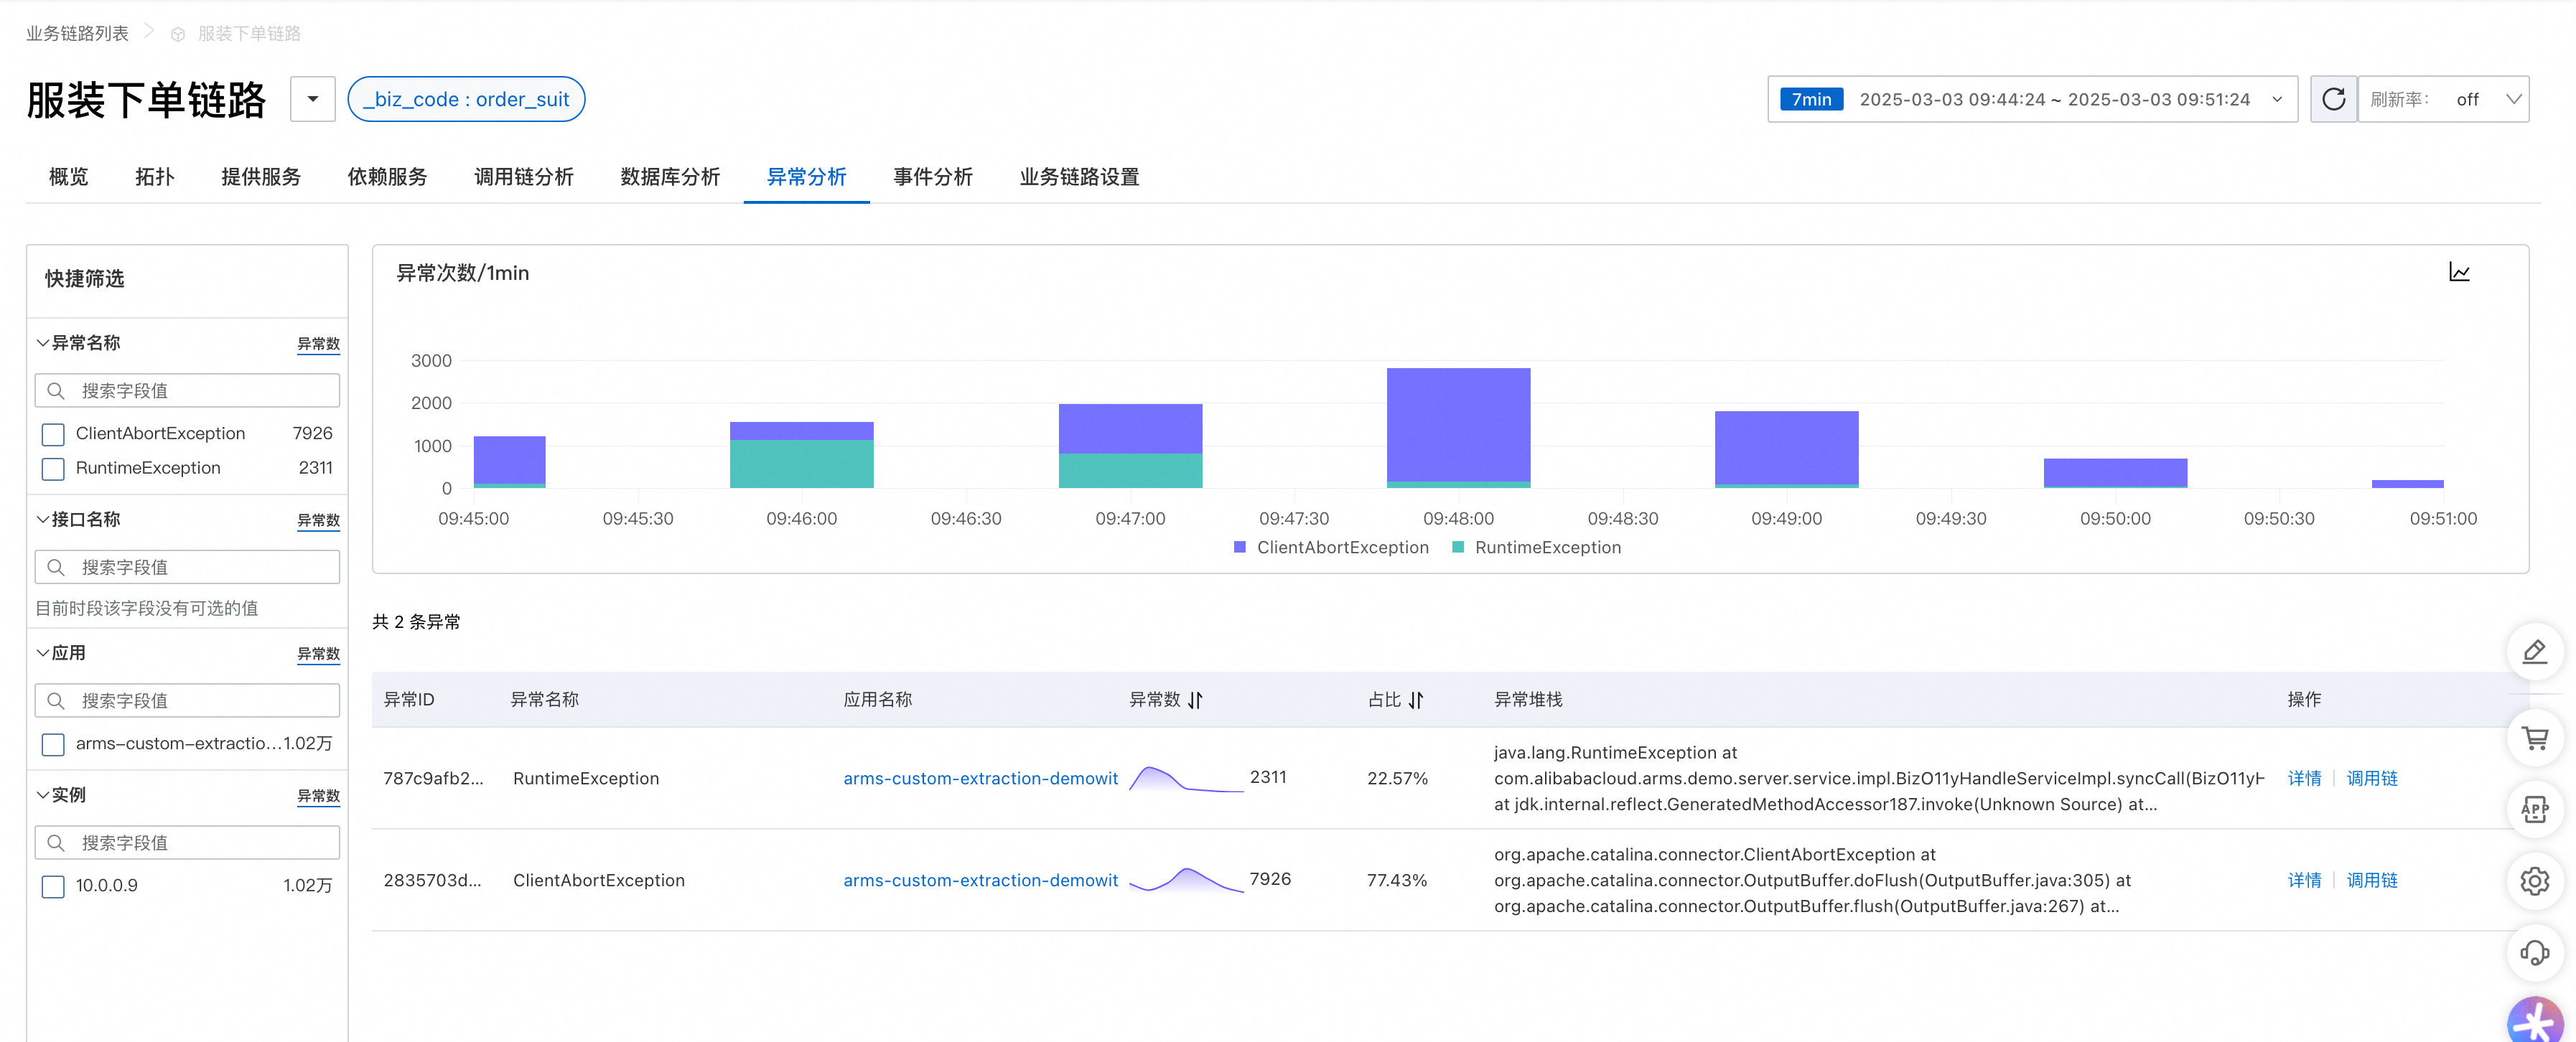
Task: Click 异常数 sort label in 应用 section
Action: point(318,654)
